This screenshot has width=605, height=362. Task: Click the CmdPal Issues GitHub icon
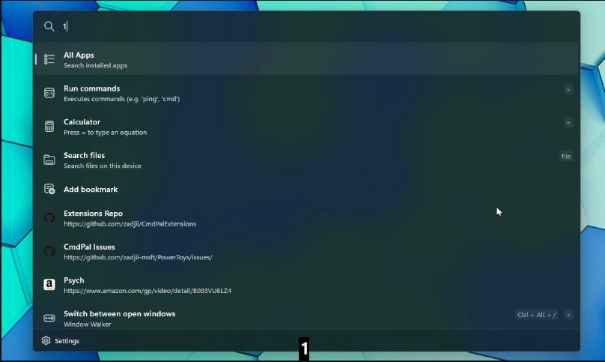[x=49, y=252]
